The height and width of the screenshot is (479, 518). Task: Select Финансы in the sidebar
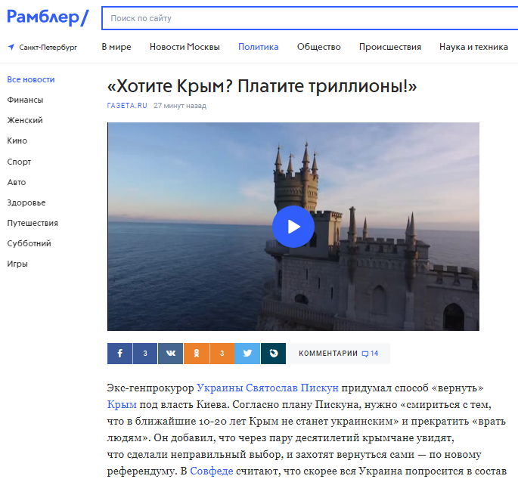[25, 100]
